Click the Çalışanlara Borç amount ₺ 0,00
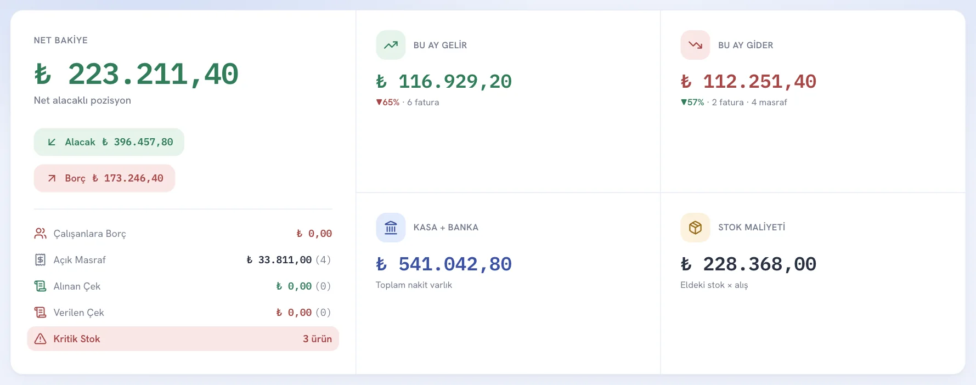The height and width of the screenshot is (385, 976). [x=314, y=234]
